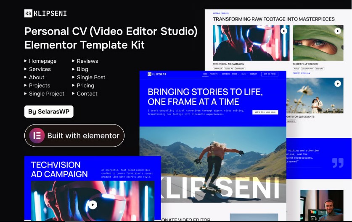Play the TechVision Ad Campaign video in the project grid

click(284, 31)
